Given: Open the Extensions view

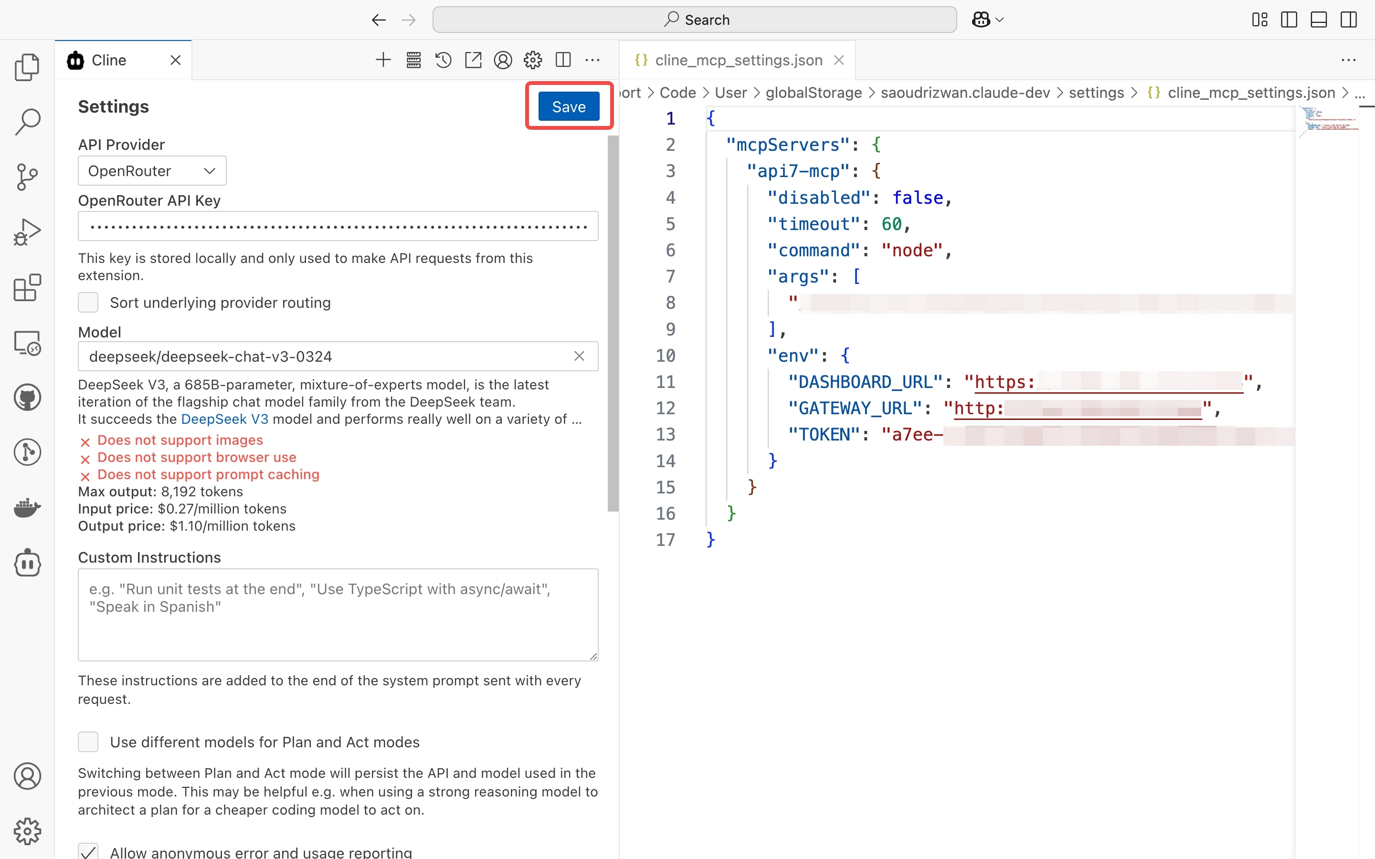Looking at the screenshot, I should [x=27, y=287].
